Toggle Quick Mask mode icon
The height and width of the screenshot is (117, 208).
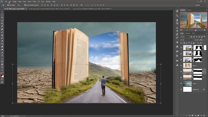(2, 79)
